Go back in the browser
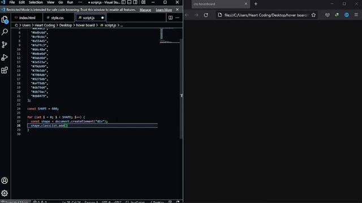 187,15
